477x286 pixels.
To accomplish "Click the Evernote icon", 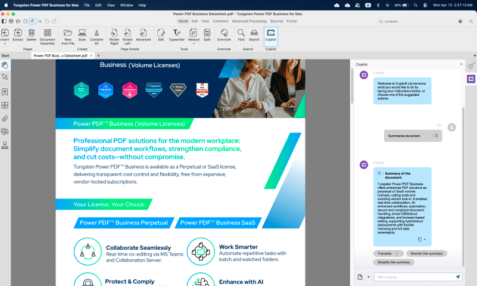I will coord(224,33).
